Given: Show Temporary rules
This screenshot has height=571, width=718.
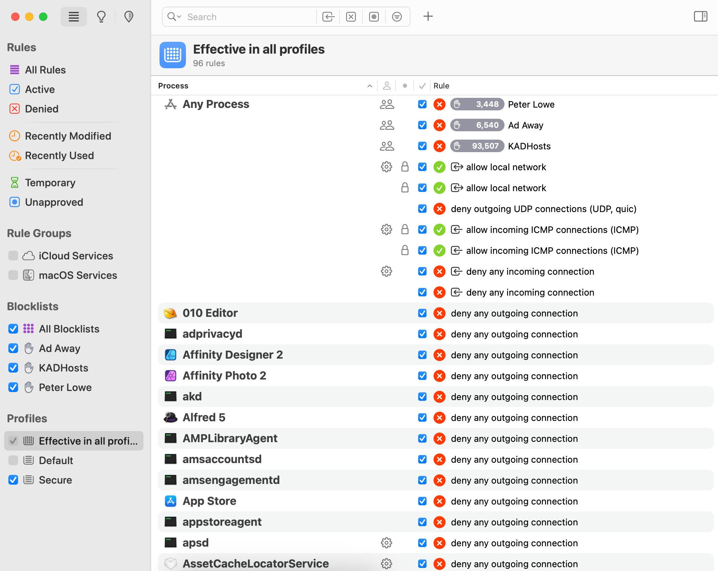Looking at the screenshot, I should coord(50,183).
